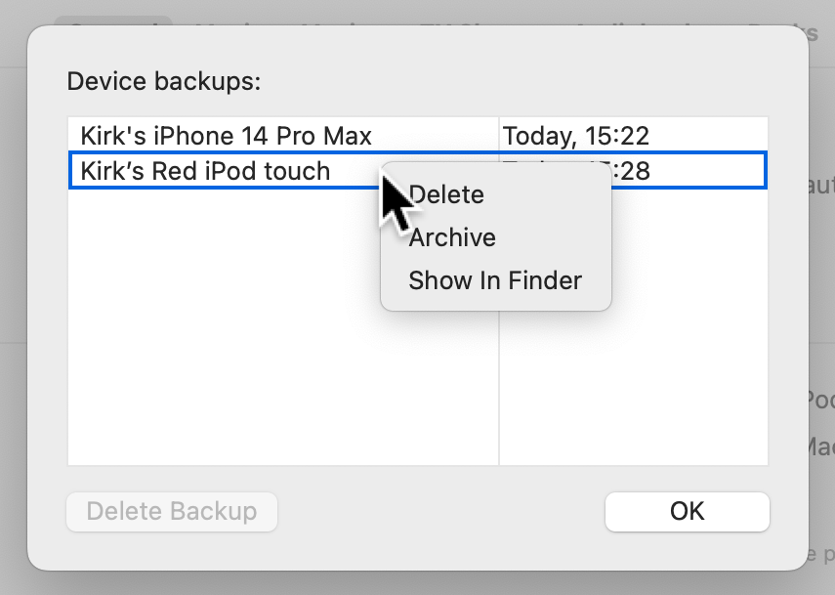835x595 pixels.
Task: Select the Kirk's Red iPod touch backup row
Action: coord(205,171)
